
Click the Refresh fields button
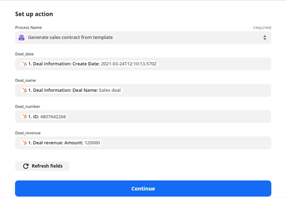coord(42,166)
